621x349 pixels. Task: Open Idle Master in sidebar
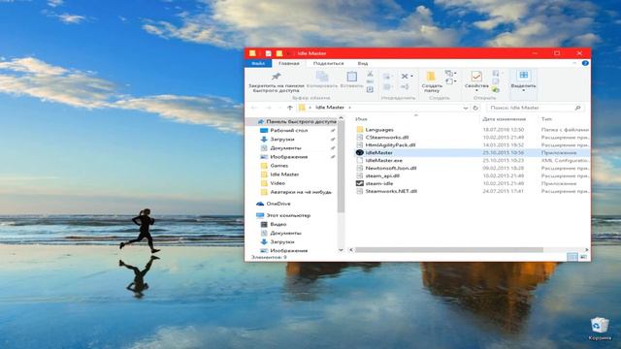click(x=284, y=174)
